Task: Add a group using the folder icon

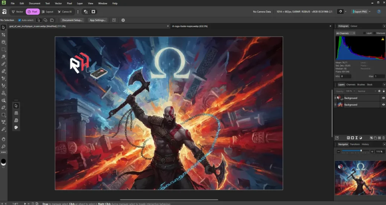Action: [x=375, y=138]
